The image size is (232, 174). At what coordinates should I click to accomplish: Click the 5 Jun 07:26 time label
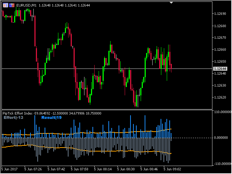tap(33, 169)
